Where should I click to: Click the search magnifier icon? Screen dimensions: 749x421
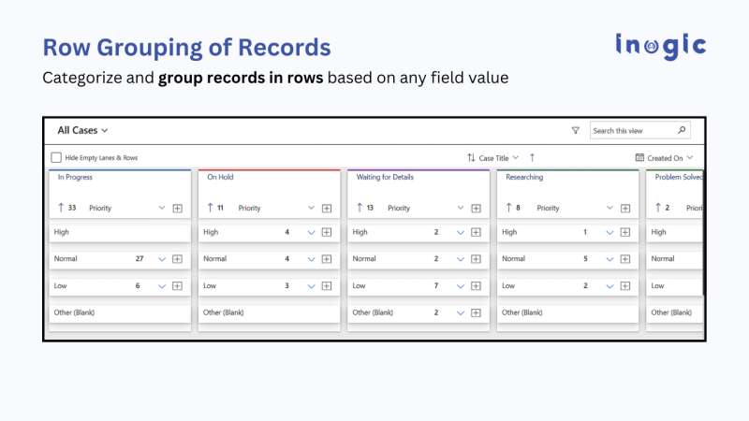coord(682,131)
